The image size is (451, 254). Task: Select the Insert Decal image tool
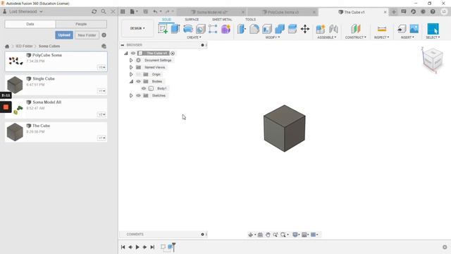414,29
